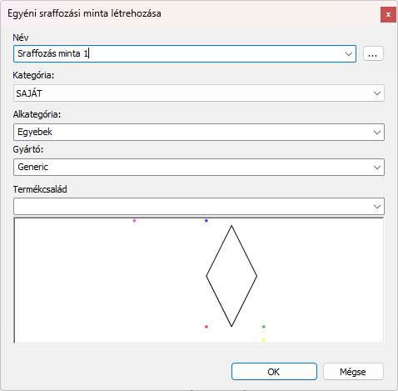The image size is (398, 391).
Task: Click the blue marker dot in preview
Action: 206,221
